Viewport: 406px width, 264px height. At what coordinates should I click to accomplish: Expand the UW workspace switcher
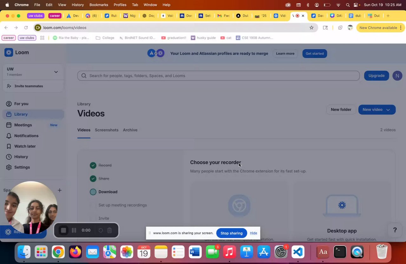tap(33, 72)
